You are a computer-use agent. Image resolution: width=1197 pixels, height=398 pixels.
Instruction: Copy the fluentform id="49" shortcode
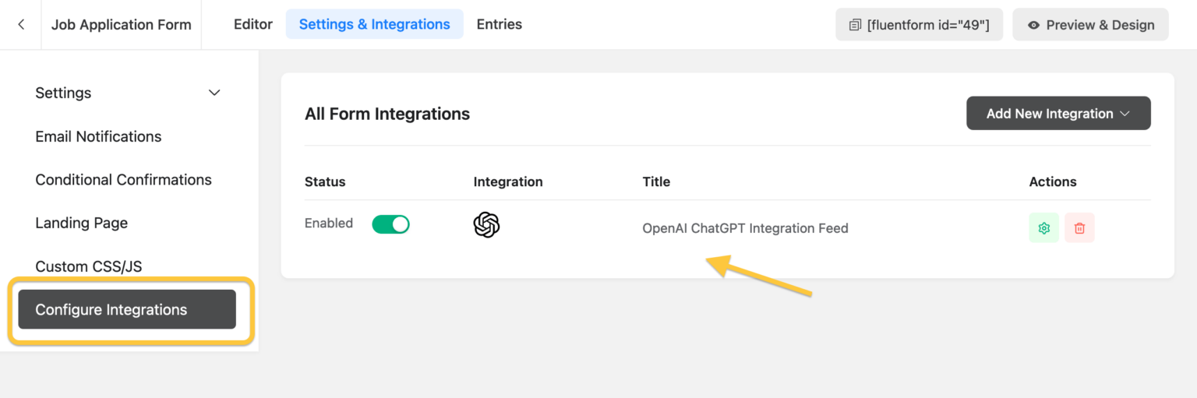tap(927, 25)
